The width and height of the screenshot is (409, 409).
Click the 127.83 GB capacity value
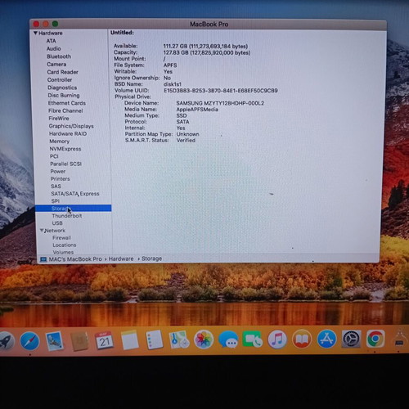(207, 52)
